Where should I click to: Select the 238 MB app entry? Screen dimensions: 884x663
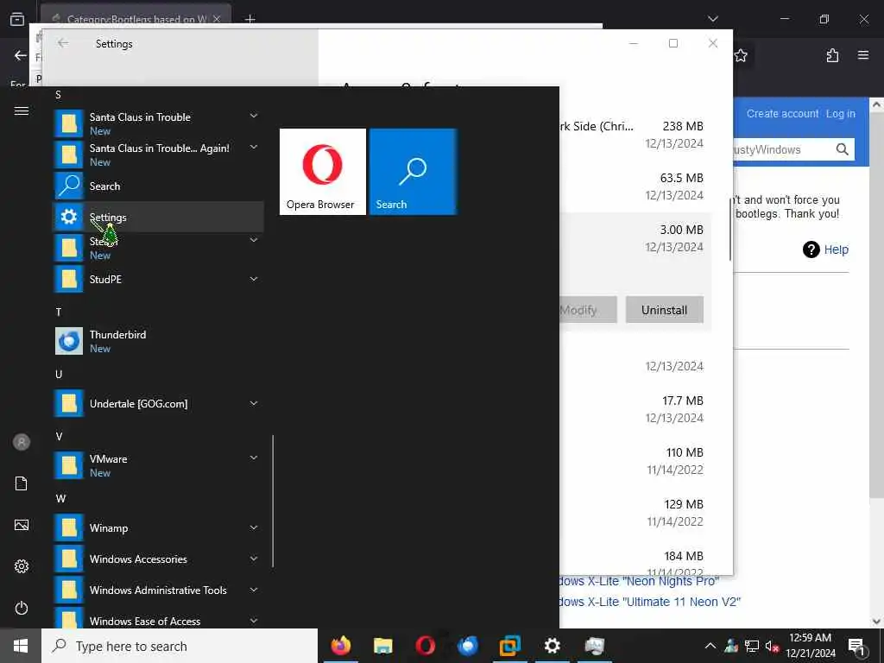click(635, 134)
